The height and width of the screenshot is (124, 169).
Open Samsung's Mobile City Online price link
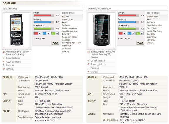(x=154, y=31)
